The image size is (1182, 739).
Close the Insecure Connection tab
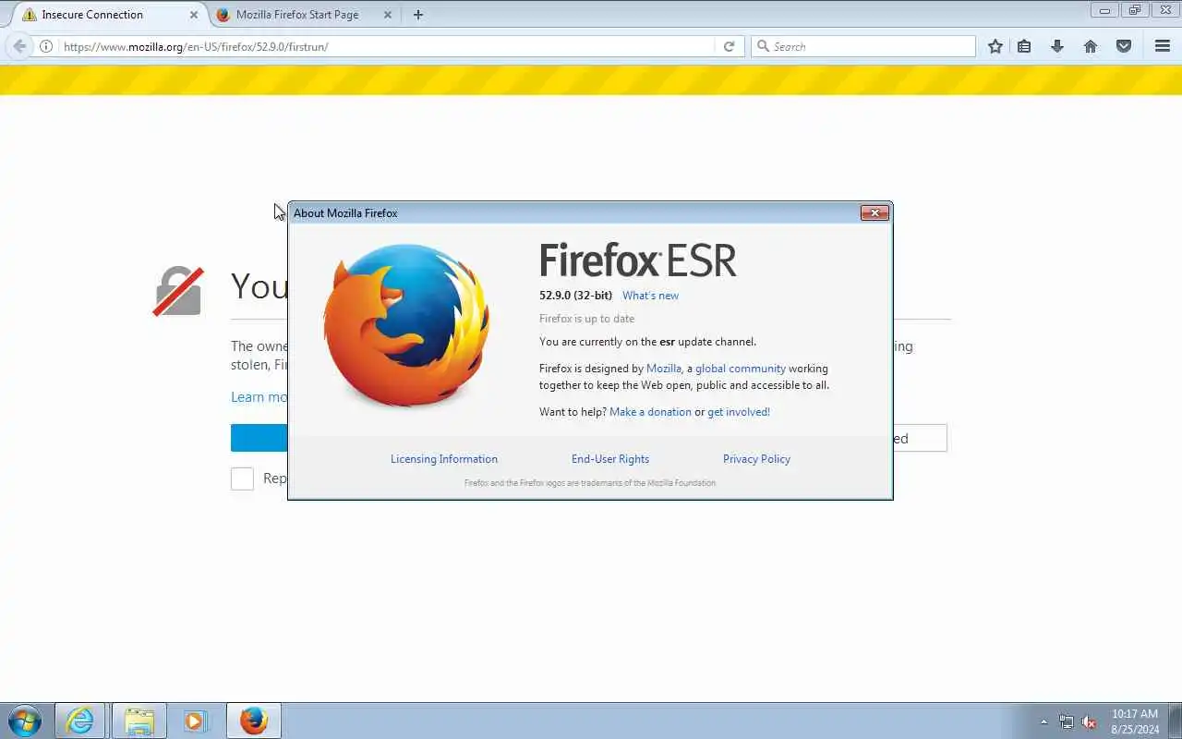[194, 15]
